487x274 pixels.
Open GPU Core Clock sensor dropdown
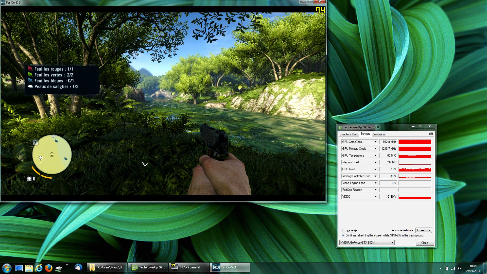(x=375, y=142)
